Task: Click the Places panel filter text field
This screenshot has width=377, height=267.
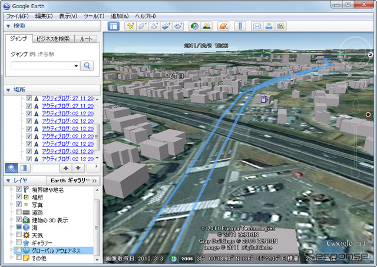Action: point(45,168)
